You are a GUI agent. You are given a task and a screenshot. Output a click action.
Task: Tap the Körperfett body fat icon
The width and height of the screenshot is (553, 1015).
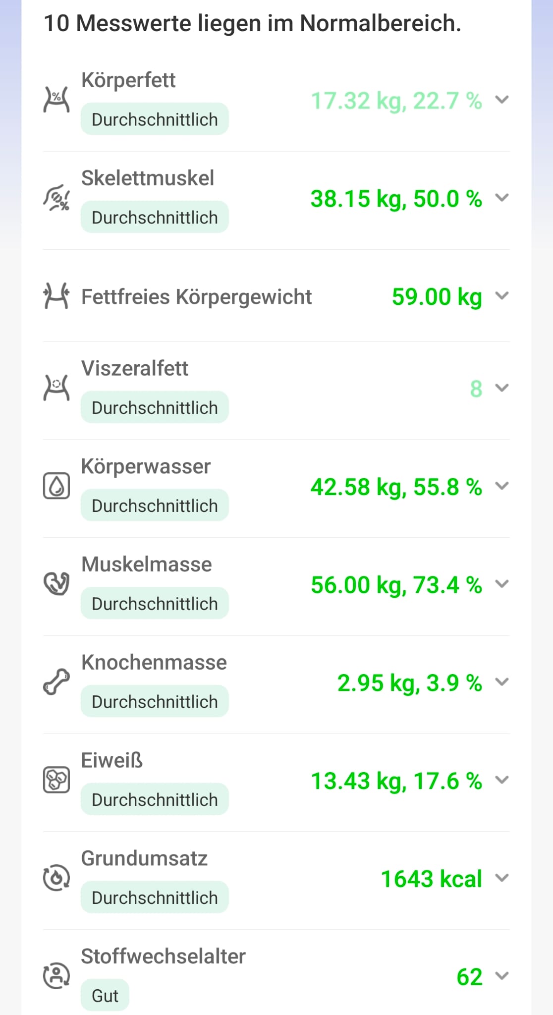click(56, 100)
